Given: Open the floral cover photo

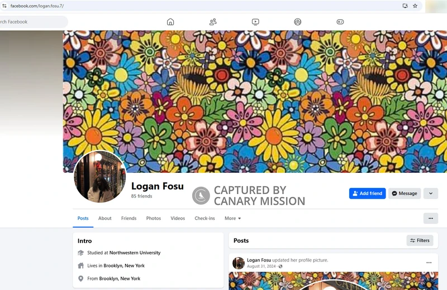Looking at the screenshot, I should tap(255, 101).
